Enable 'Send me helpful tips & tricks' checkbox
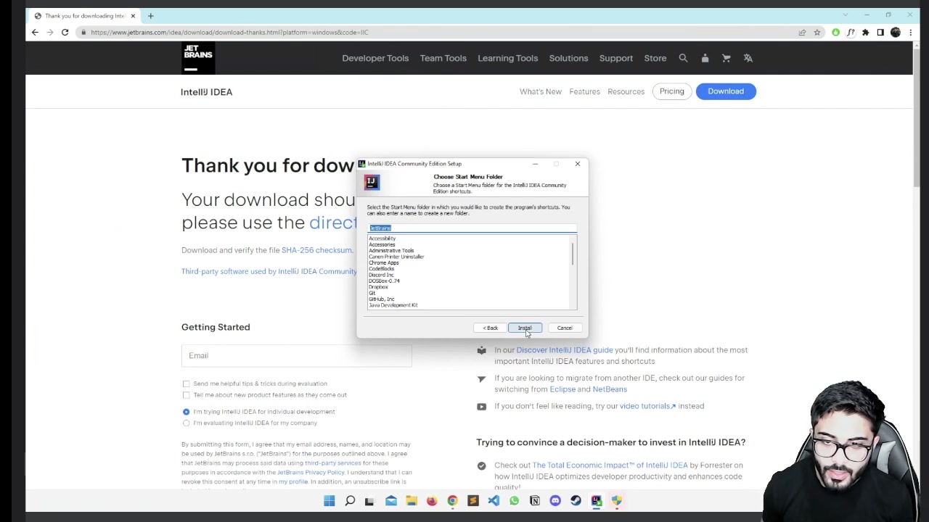The width and height of the screenshot is (929, 522). pyautogui.click(x=187, y=384)
